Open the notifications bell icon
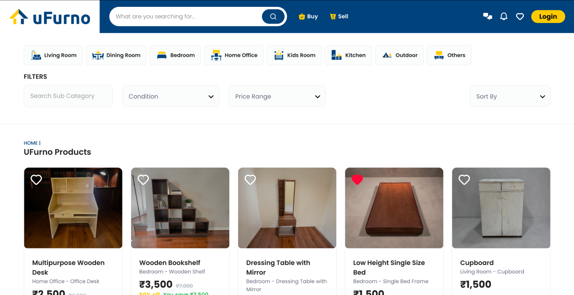Screen dimensions: 574x295 click(504, 17)
